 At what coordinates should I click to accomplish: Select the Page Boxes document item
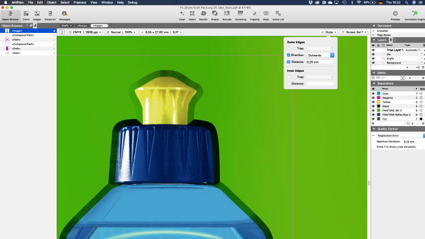click(384, 35)
